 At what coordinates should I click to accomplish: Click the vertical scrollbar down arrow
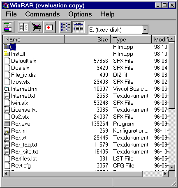click(172, 167)
